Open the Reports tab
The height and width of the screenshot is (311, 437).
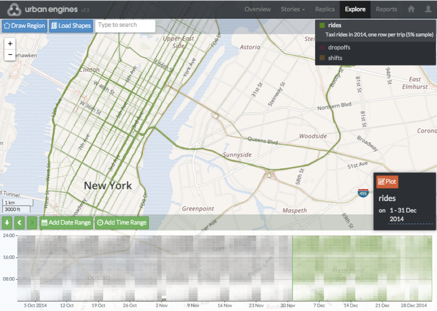386,9
